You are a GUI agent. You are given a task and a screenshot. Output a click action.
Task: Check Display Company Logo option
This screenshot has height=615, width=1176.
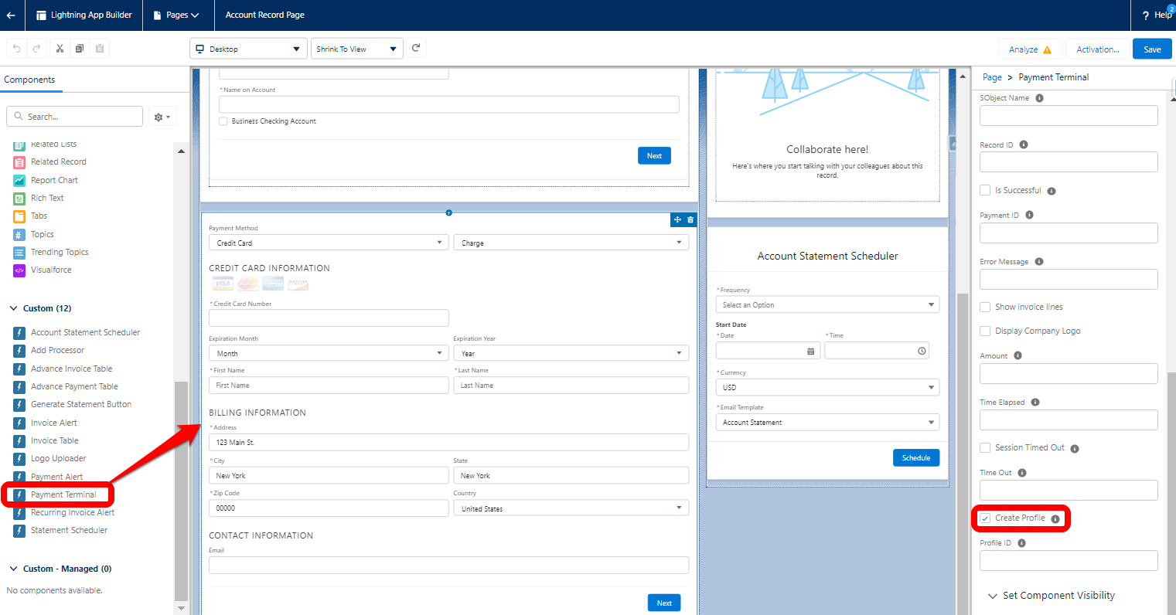tap(985, 331)
